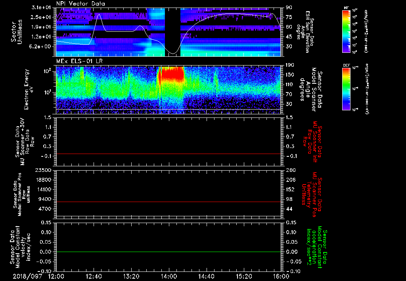This screenshot has height=281, width=406.
Task: Click the red line in Scanner Pos panel
Action: click(x=168, y=202)
